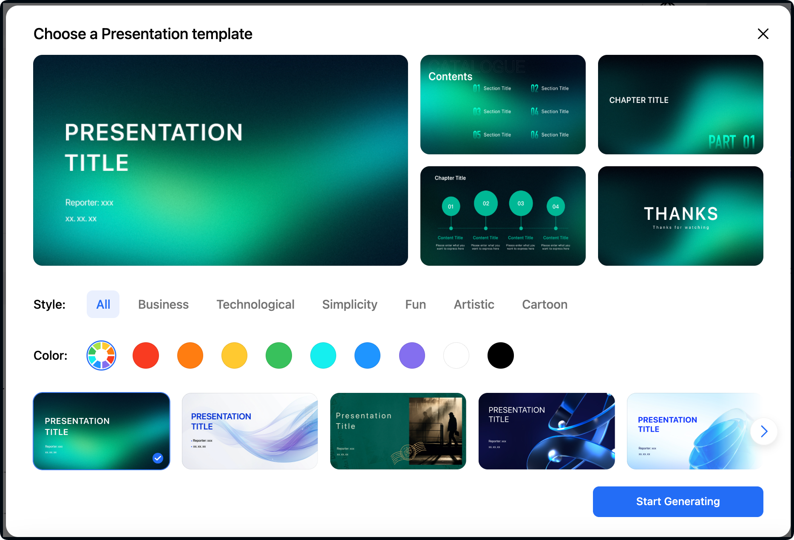Select the dark blue ribbon presentation template

click(547, 431)
